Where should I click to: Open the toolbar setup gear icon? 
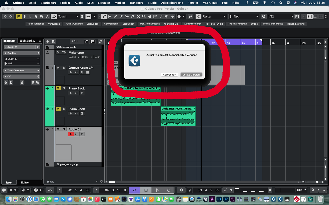[326, 16]
